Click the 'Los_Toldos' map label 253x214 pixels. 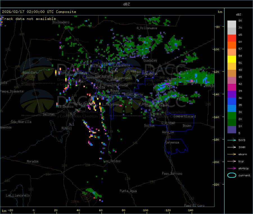(x=112, y=161)
